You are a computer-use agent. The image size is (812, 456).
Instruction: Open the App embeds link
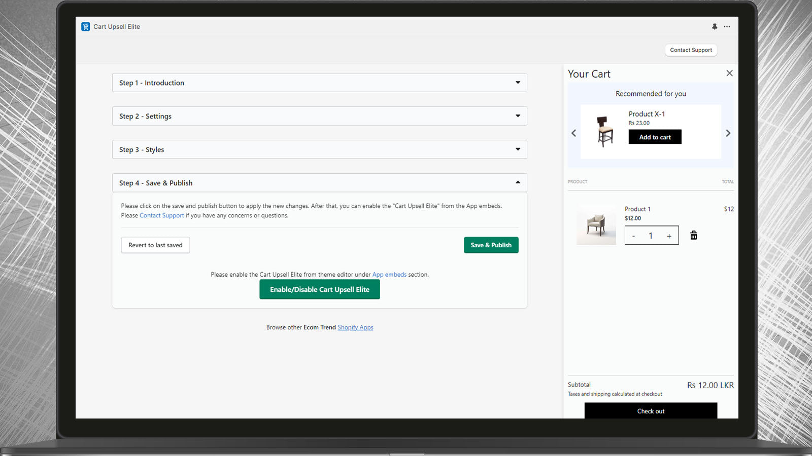[x=389, y=274]
